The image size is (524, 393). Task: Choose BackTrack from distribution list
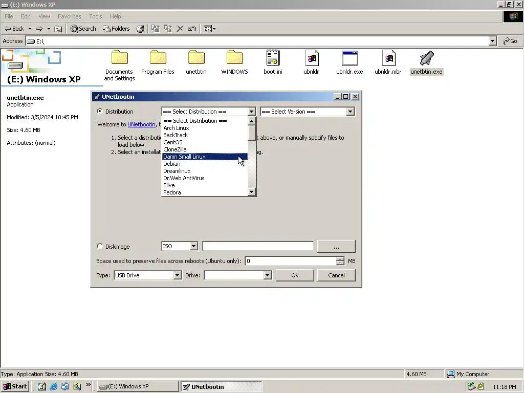(x=205, y=135)
